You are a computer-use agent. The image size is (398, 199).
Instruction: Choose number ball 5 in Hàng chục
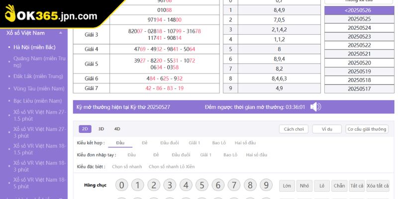click(202, 186)
